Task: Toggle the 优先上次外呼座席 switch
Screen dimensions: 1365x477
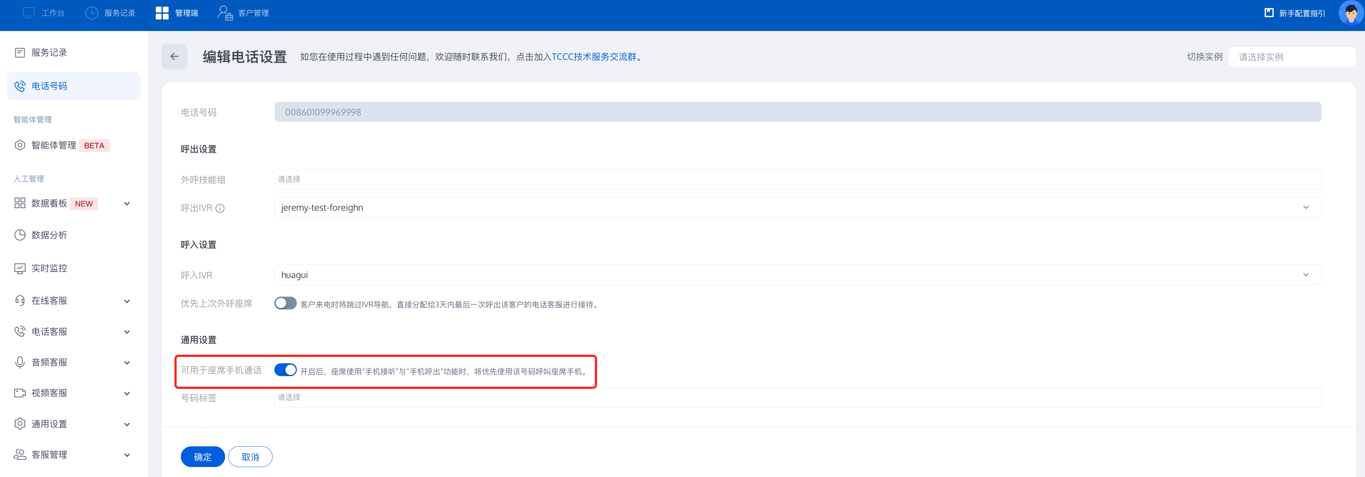Action: pos(285,303)
